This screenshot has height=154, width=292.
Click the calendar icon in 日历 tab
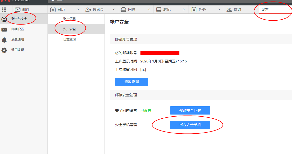[53, 10]
